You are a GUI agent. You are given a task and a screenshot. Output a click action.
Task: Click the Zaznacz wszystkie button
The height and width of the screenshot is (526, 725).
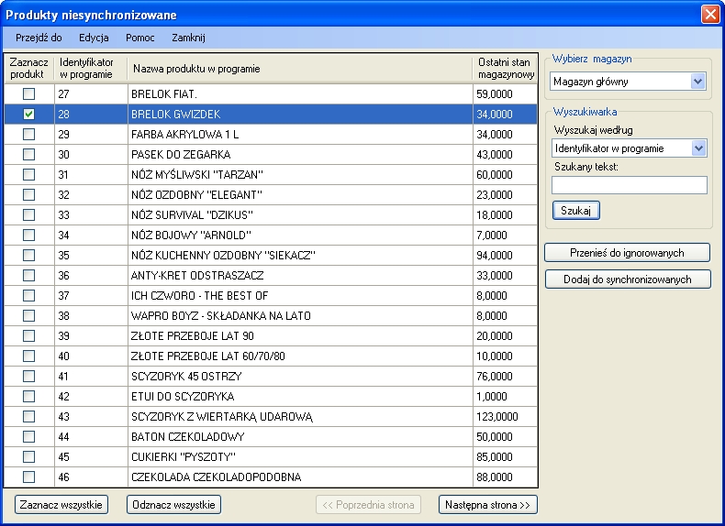pyautogui.click(x=61, y=505)
